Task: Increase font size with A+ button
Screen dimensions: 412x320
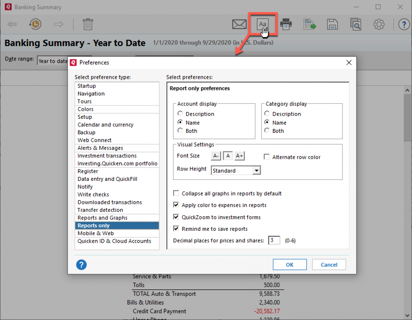Action: [240, 156]
